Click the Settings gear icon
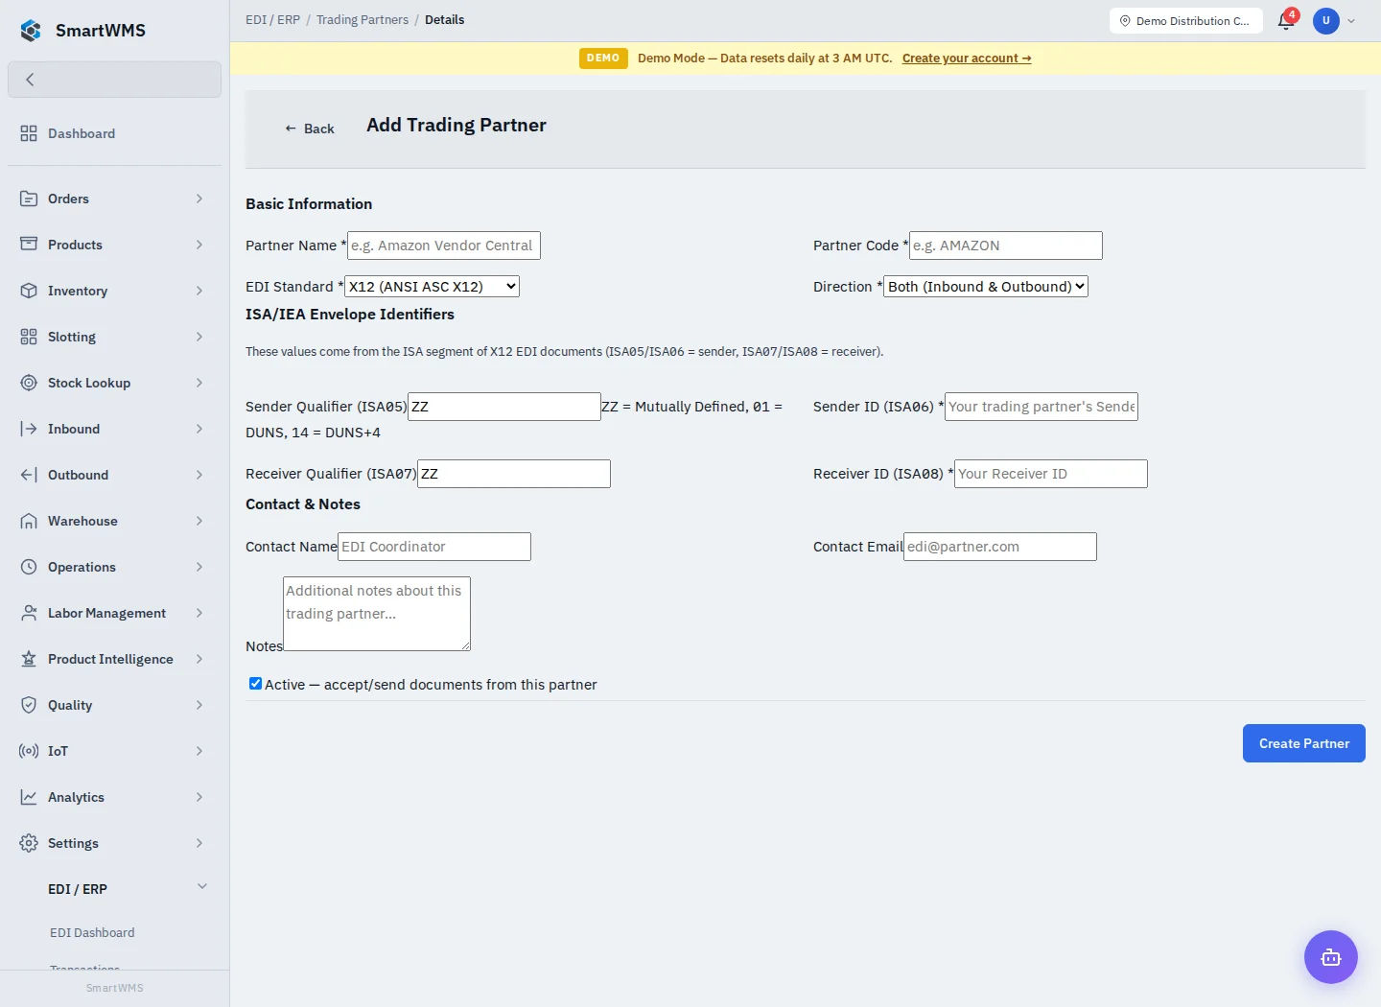1381x1007 pixels. [29, 843]
